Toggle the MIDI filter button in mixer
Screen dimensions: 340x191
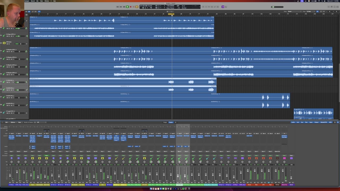[x=330, y=122]
